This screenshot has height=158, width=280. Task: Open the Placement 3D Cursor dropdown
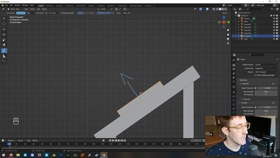tap(52, 13)
